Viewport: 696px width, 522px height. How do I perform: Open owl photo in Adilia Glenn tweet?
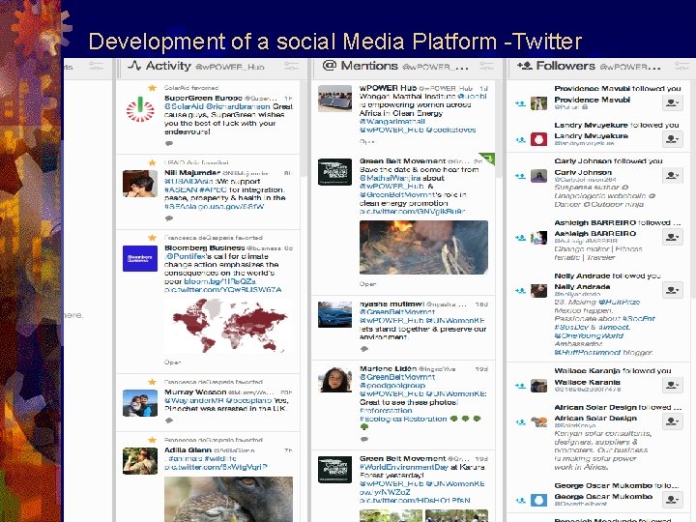click(228, 500)
